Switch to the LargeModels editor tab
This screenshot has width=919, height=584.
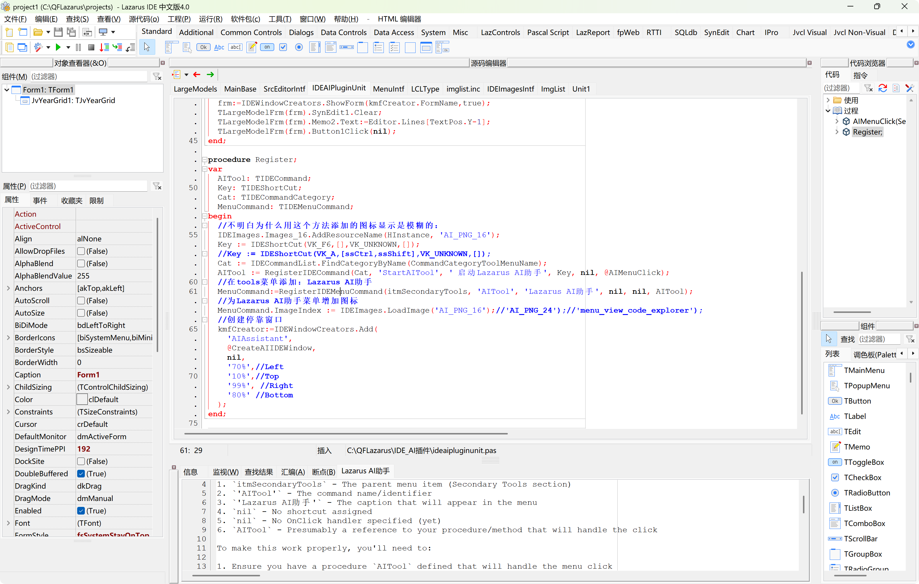(x=195, y=89)
